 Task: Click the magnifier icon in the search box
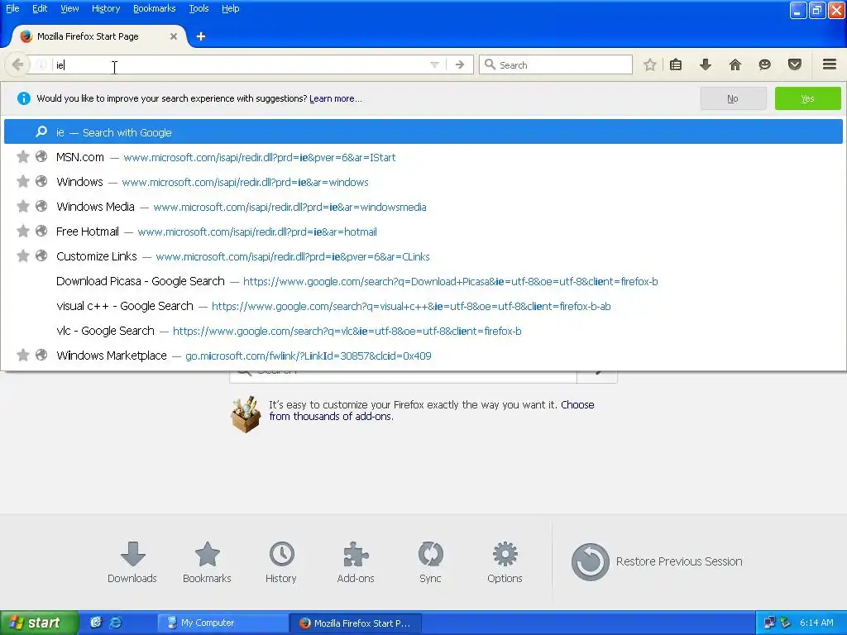490,64
